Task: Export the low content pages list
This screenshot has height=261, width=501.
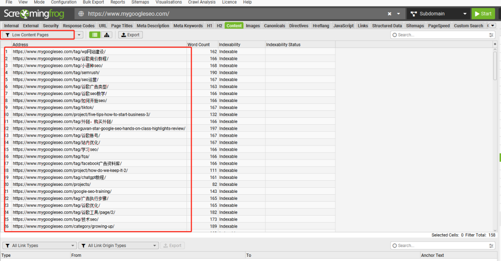Action: [x=130, y=35]
